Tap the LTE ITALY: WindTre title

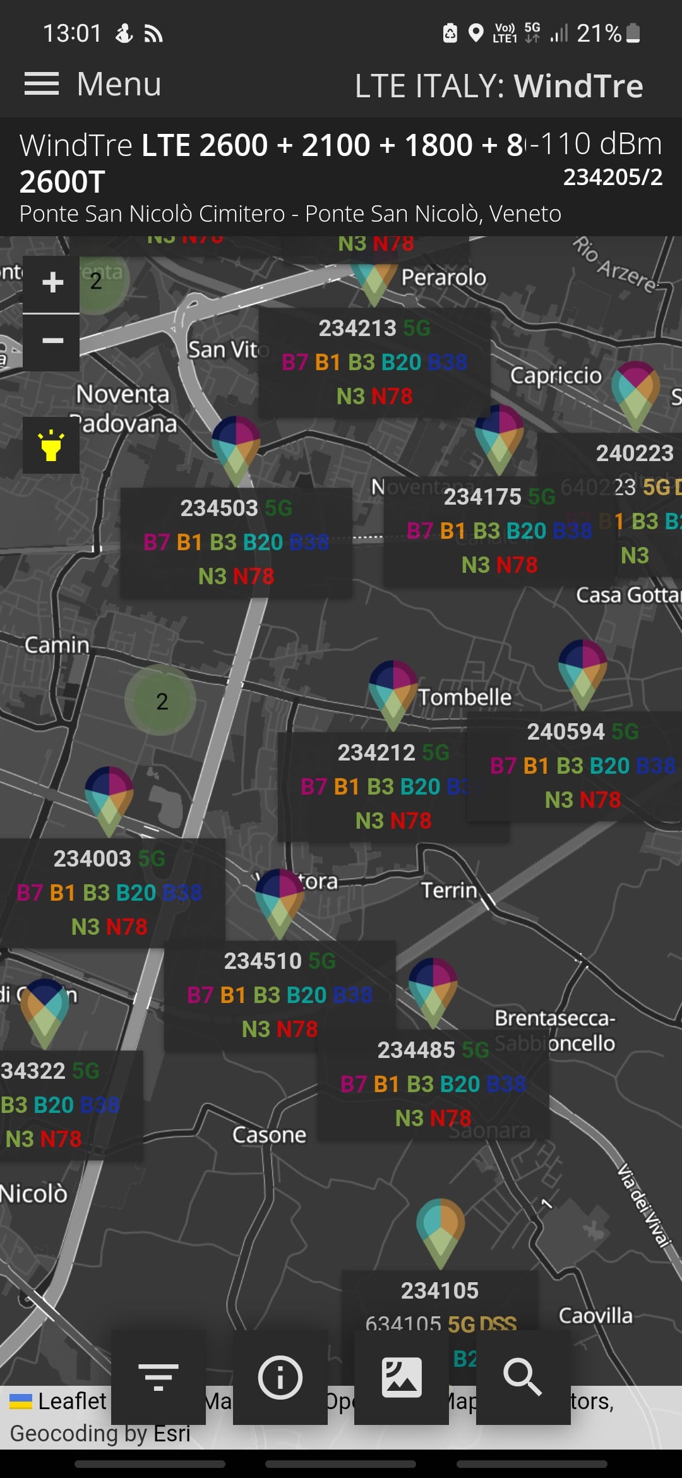pyautogui.click(x=499, y=86)
